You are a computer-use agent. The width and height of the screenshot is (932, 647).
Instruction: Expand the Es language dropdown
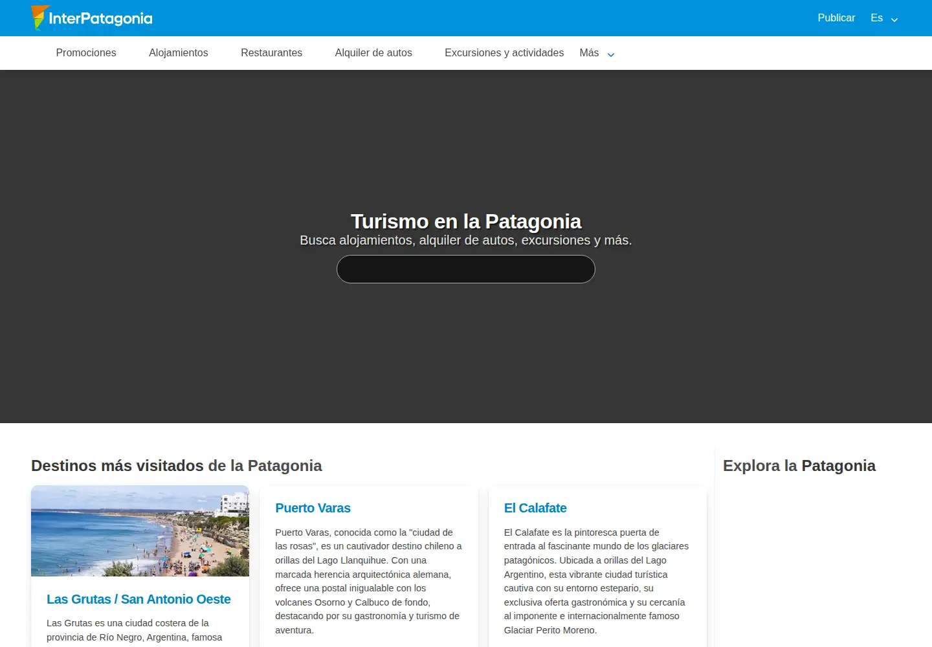(x=884, y=18)
